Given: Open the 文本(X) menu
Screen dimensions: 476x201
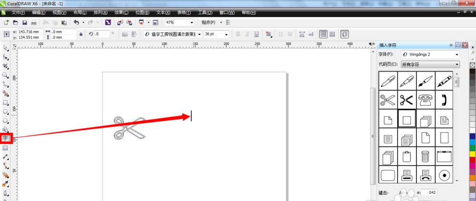Looking at the screenshot, I should click(163, 13).
